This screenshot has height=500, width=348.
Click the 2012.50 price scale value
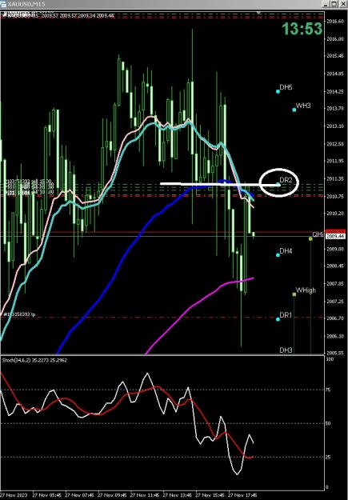335,144
